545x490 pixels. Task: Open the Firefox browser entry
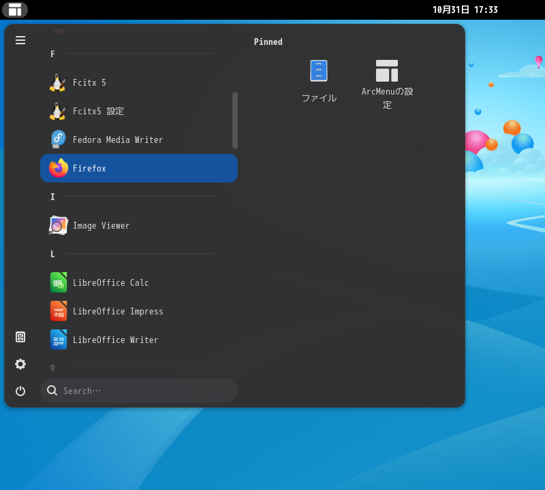pyautogui.click(x=139, y=168)
